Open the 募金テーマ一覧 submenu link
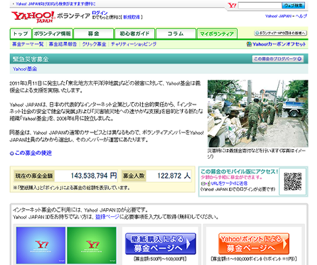Viewport: 317px width, 265px height. pos(28,44)
